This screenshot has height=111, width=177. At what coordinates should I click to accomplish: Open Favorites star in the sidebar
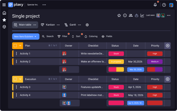4,20
